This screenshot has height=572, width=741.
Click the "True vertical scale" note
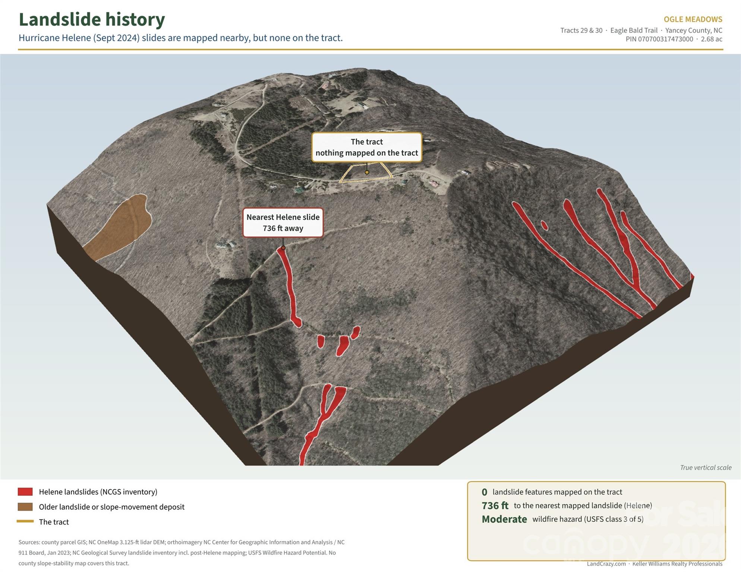[706, 467]
